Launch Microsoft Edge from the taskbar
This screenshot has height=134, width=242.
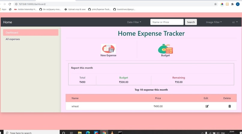[88, 133]
